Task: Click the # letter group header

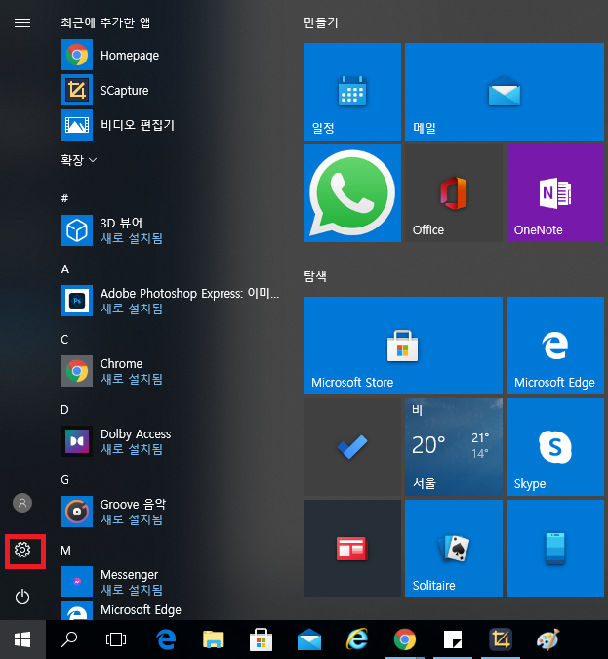Action: click(x=64, y=198)
